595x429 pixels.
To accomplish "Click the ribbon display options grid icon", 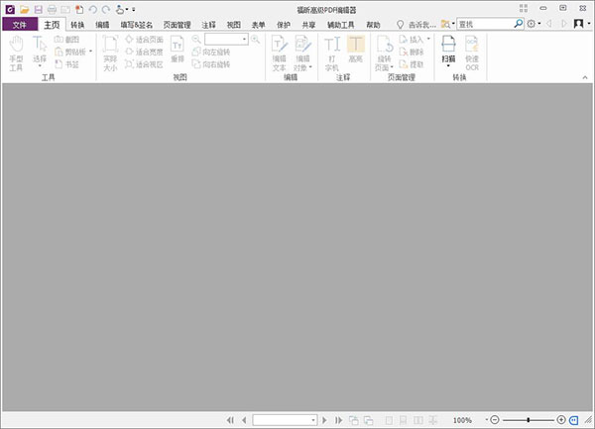I will click(524, 8).
